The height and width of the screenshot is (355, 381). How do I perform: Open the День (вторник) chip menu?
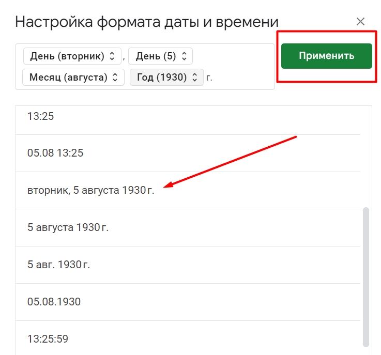(x=67, y=56)
